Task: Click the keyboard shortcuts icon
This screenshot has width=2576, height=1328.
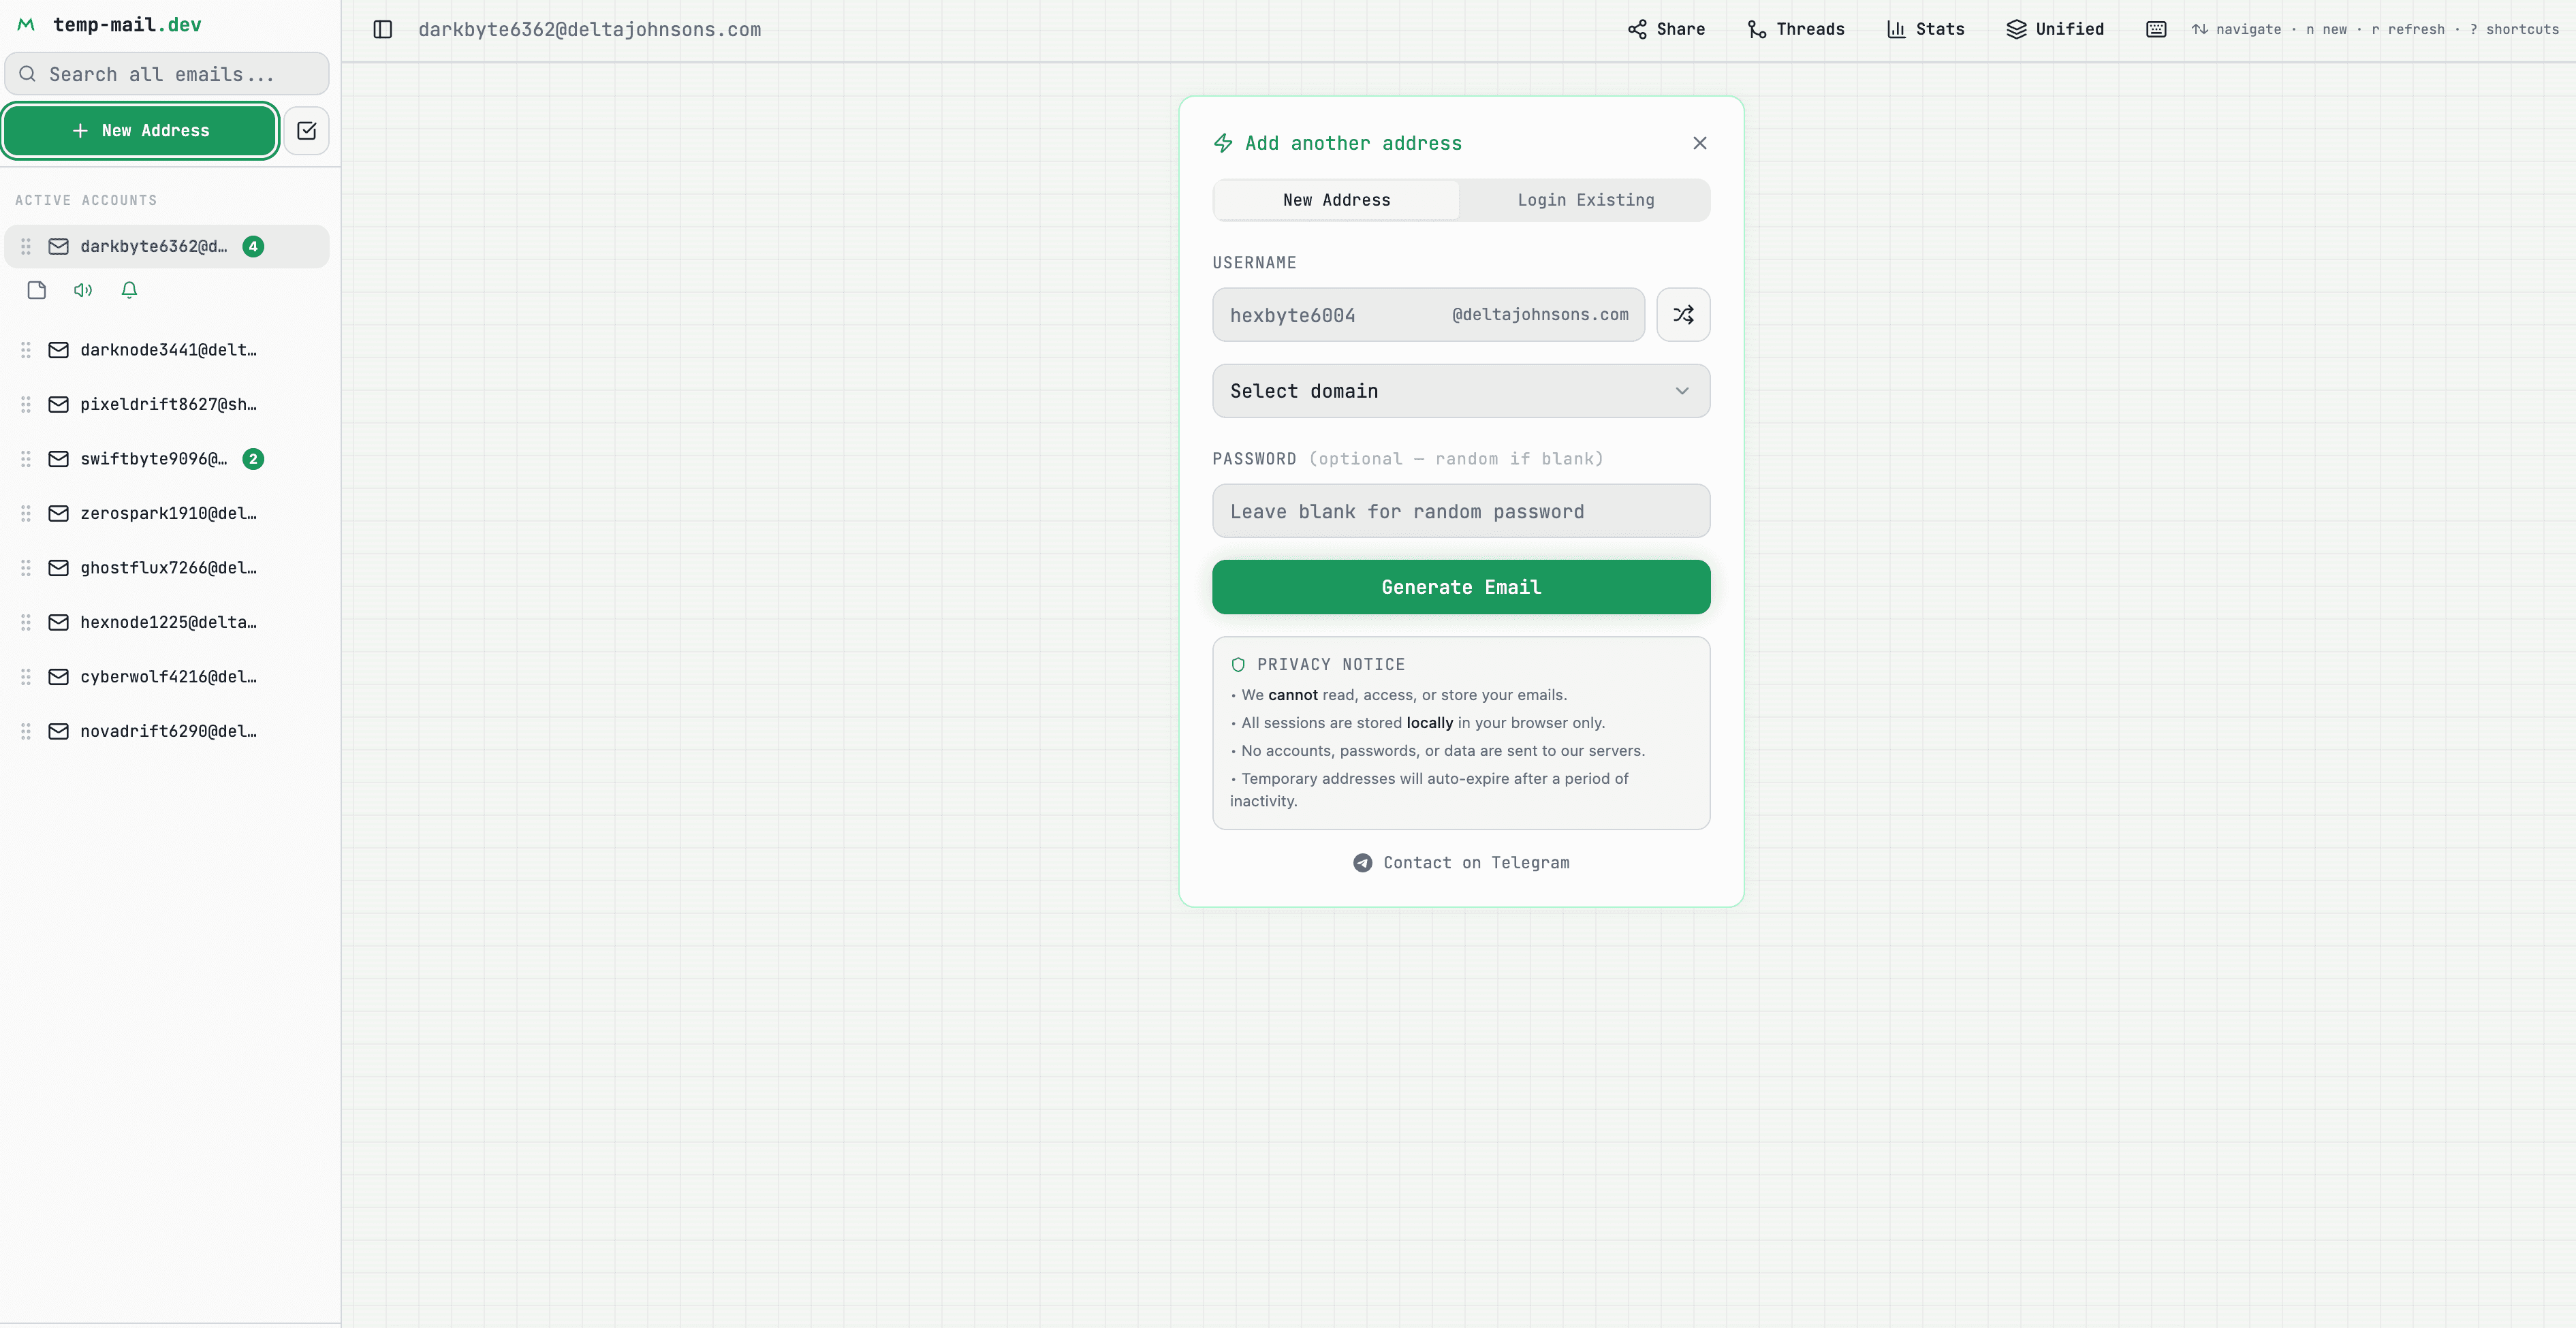Action: pyautogui.click(x=2156, y=29)
